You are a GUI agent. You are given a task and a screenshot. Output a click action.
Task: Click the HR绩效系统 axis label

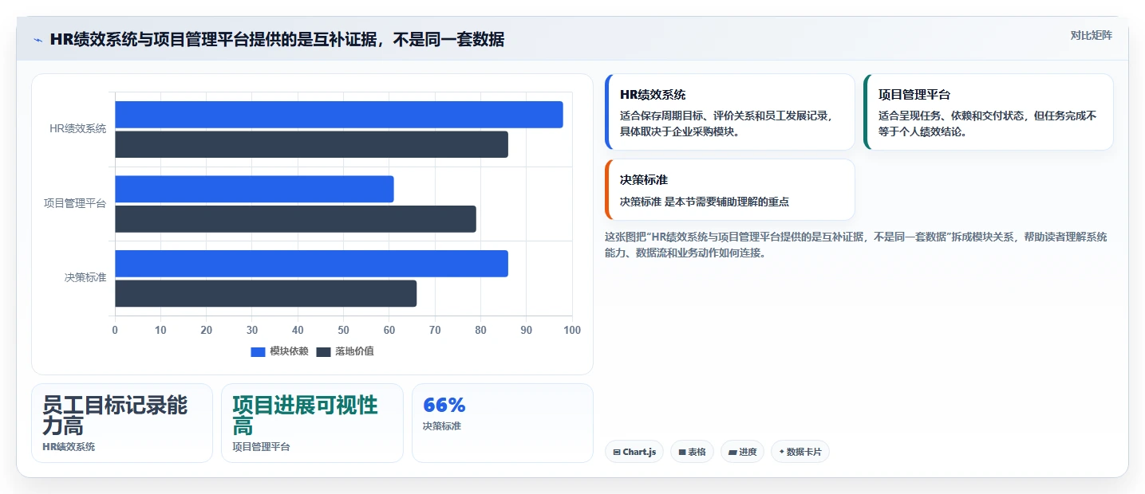(x=77, y=128)
